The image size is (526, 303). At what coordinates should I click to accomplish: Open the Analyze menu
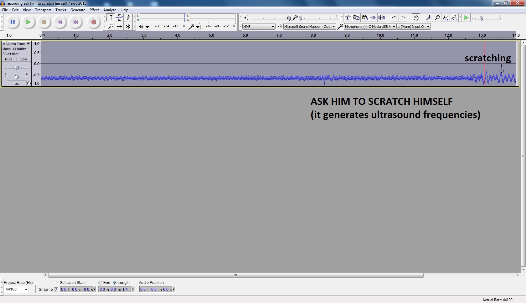coord(110,10)
